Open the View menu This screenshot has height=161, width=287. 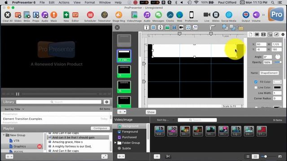77,2
